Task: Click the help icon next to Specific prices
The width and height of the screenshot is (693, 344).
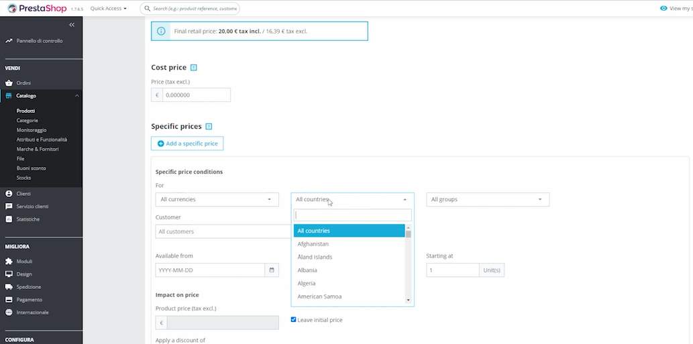Action: (209, 127)
